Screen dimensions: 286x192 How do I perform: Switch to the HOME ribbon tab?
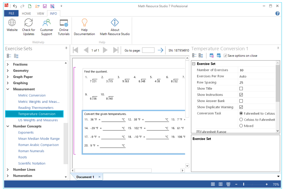(x=26, y=13)
